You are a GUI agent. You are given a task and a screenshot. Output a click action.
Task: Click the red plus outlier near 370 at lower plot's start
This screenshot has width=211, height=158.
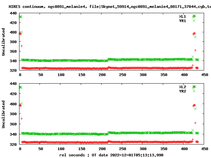tap(21, 118)
